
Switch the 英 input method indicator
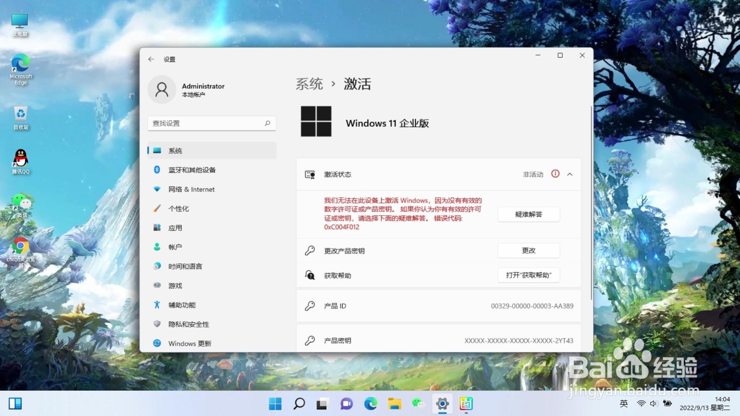[x=624, y=404]
